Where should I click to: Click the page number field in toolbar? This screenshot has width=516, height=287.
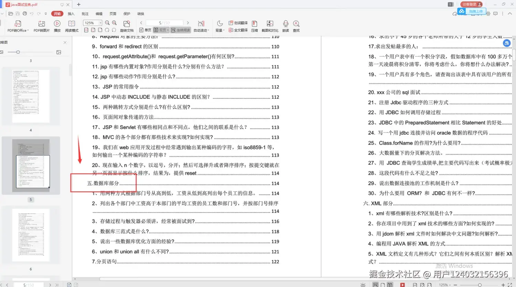164,23
